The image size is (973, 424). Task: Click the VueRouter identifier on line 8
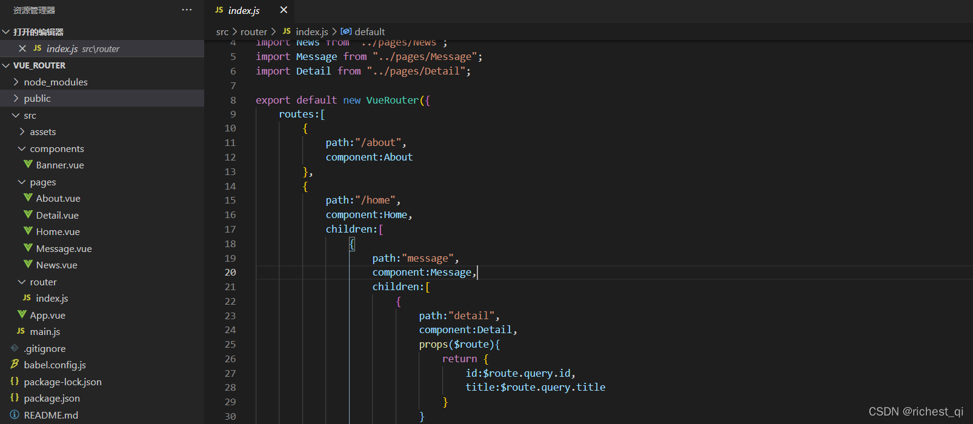pyautogui.click(x=392, y=100)
